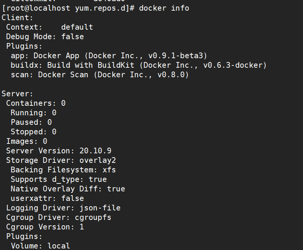Click the 'Debug Mode: false' line
The height and width of the screenshot is (250, 303).
point(45,37)
